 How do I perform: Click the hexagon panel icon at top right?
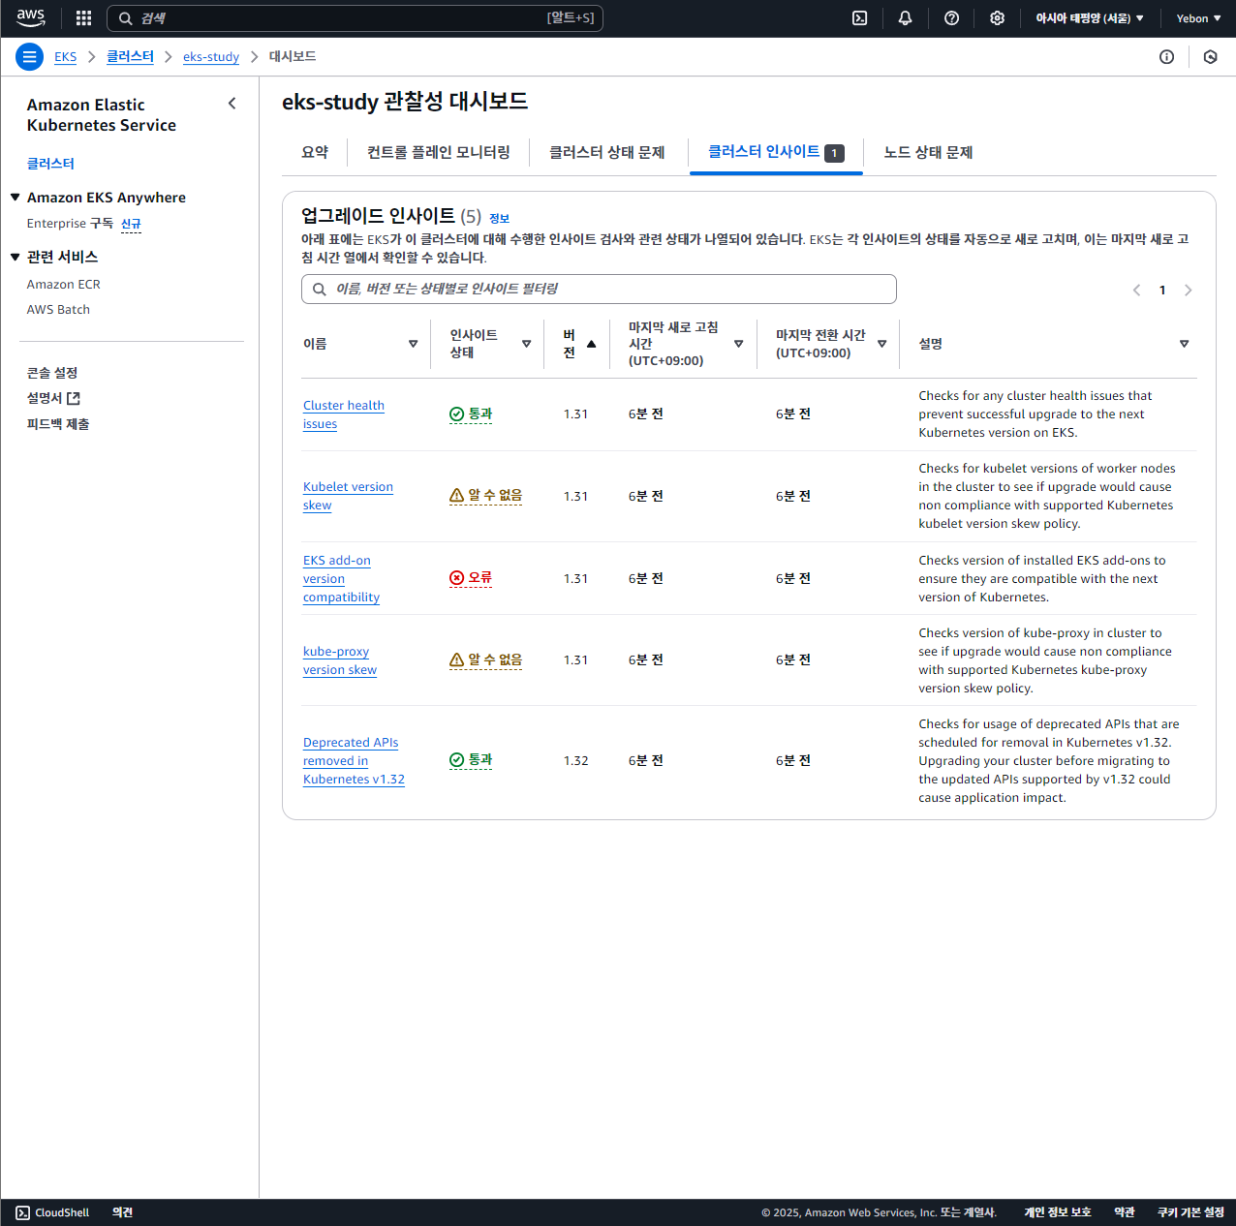(x=1210, y=57)
